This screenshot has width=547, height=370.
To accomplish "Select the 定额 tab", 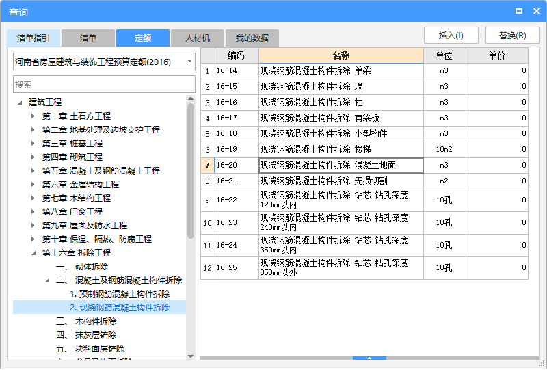I will [x=143, y=38].
